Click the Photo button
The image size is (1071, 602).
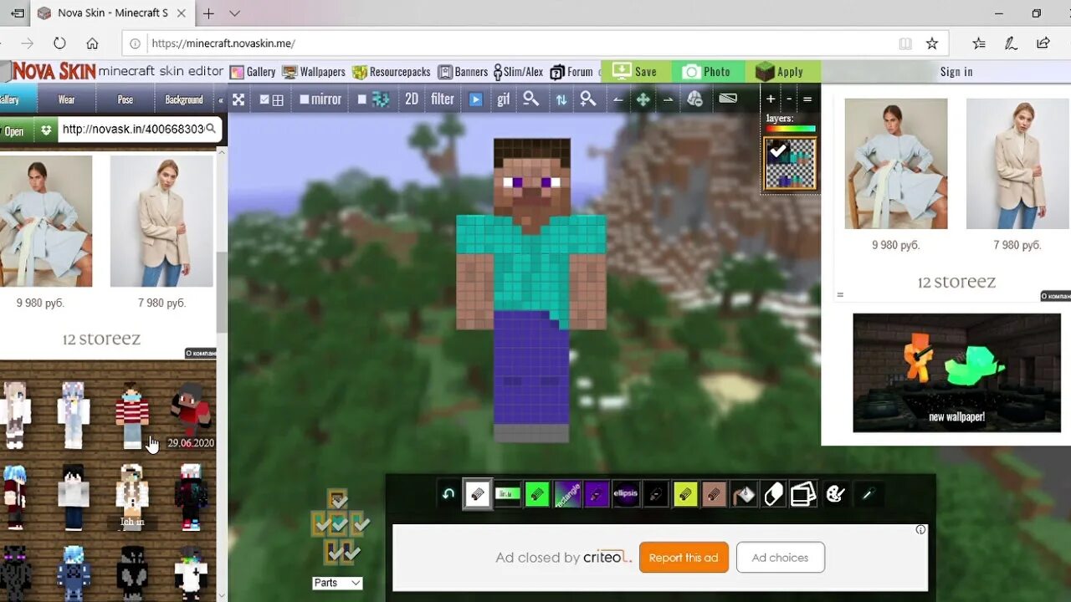(708, 72)
